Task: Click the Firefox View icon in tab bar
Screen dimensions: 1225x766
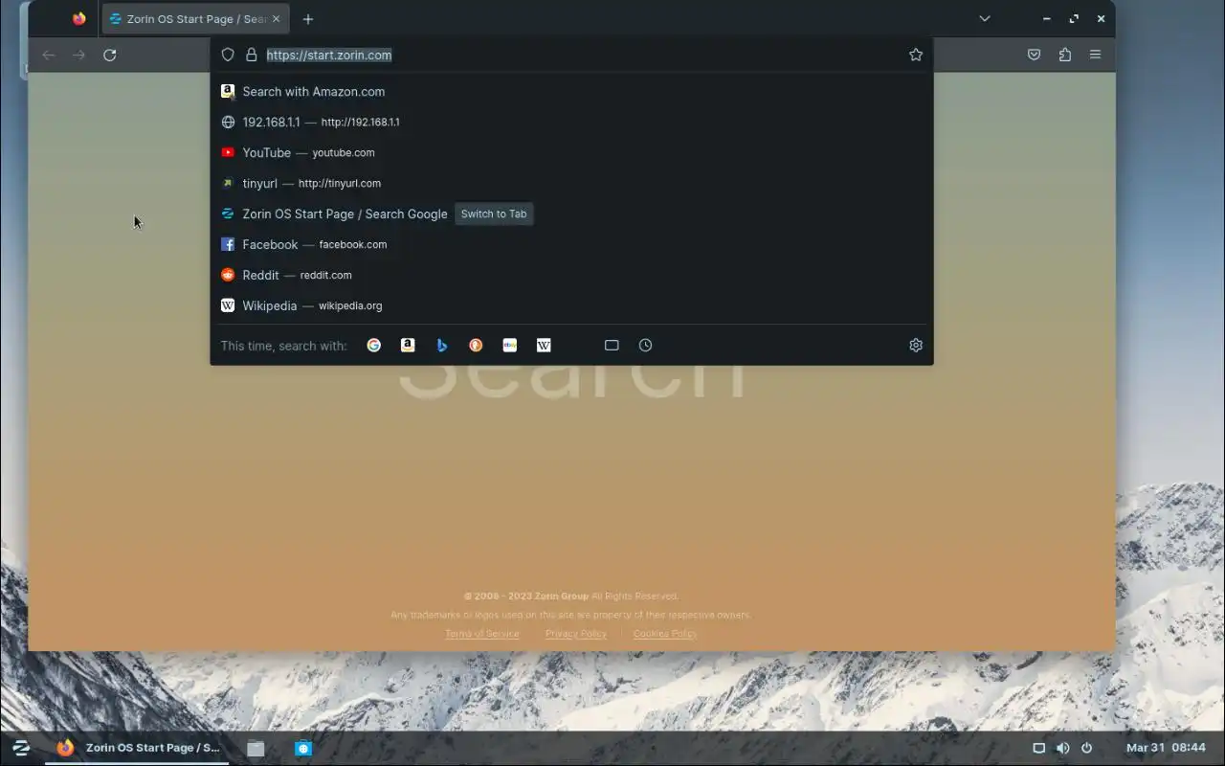Action: tap(78, 19)
